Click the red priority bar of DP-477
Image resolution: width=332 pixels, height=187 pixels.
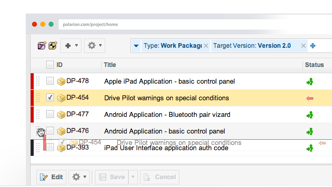pyautogui.click(x=32, y=114)
